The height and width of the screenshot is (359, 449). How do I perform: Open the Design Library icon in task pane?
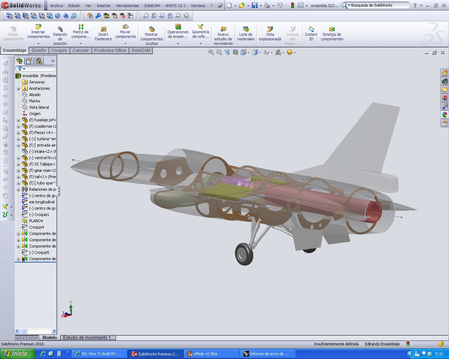click(x=445, y=81)
